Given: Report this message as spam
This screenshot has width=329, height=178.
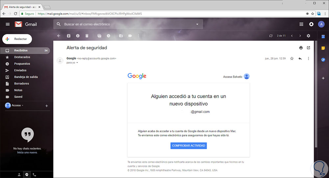Looking at the screenshot, I should (x=78, y=36).
